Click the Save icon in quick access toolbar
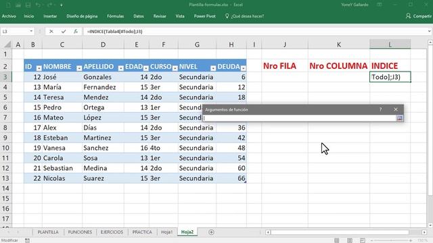433x243 pixels. pos(28,5)
